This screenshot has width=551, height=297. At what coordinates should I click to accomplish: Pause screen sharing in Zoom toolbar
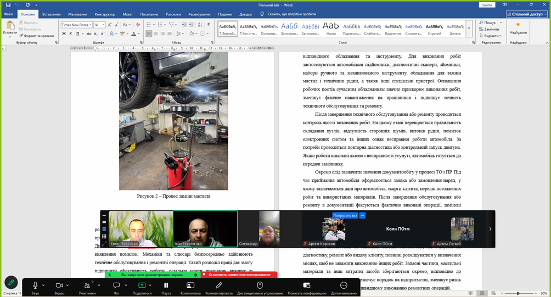pyautogui.click(x=166, y=285)
